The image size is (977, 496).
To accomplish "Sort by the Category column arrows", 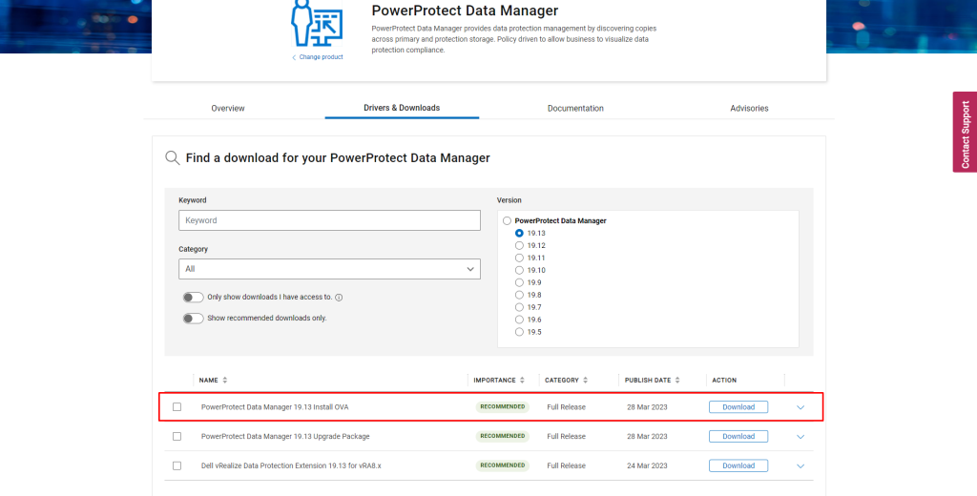I will coord(586,380).
